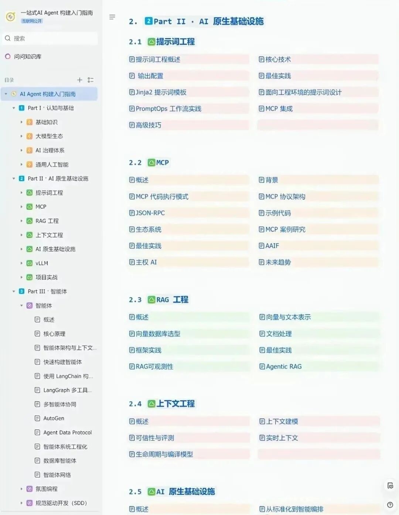399x515 pixels.
Task: Open 实时上下文 page link
Action: pos(282,438)
